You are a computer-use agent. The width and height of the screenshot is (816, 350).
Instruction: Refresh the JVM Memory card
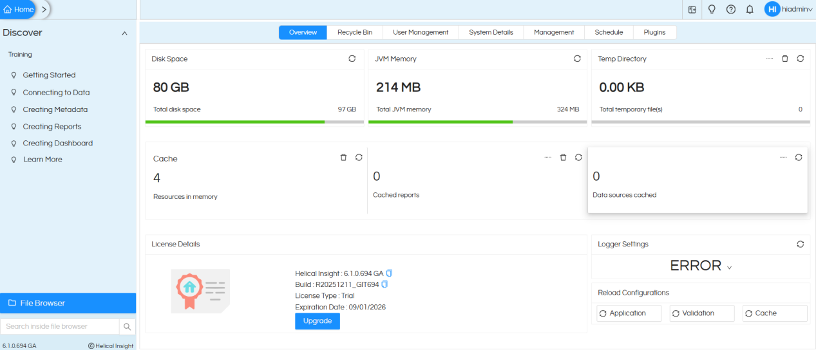coord(577,59)
